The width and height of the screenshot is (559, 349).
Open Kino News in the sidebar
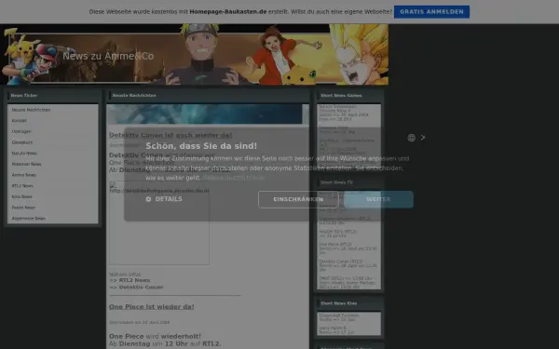click(x=22, y=196)
